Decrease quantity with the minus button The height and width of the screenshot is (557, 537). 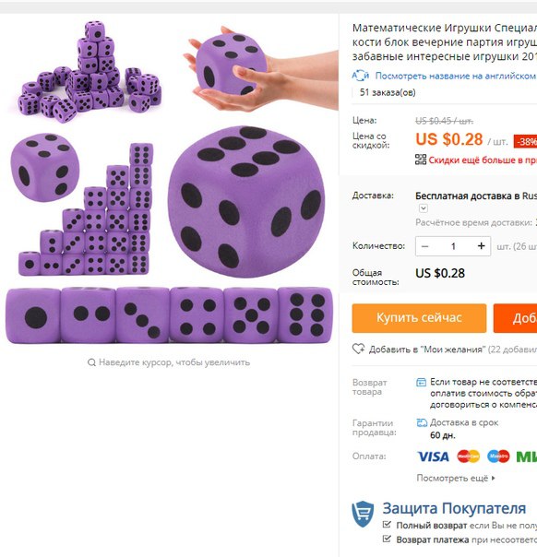click(424, 246)
